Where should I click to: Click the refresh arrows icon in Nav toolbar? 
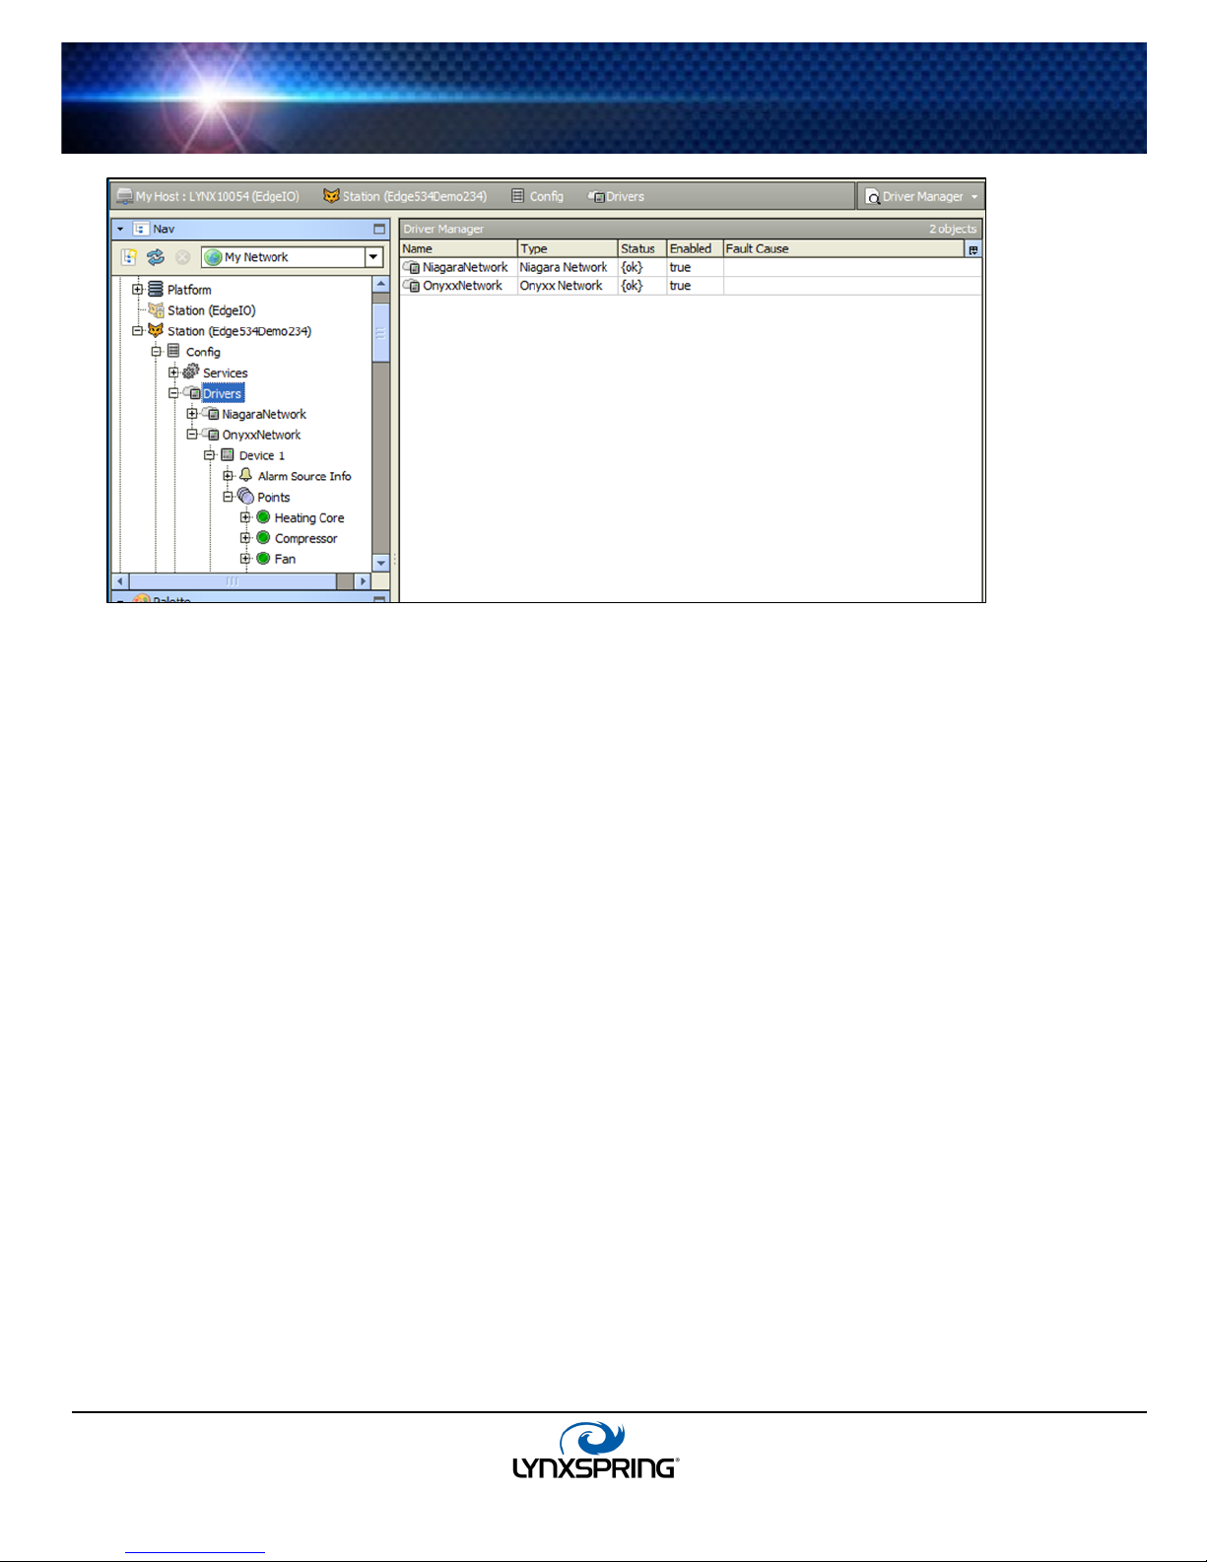[156, 257]
